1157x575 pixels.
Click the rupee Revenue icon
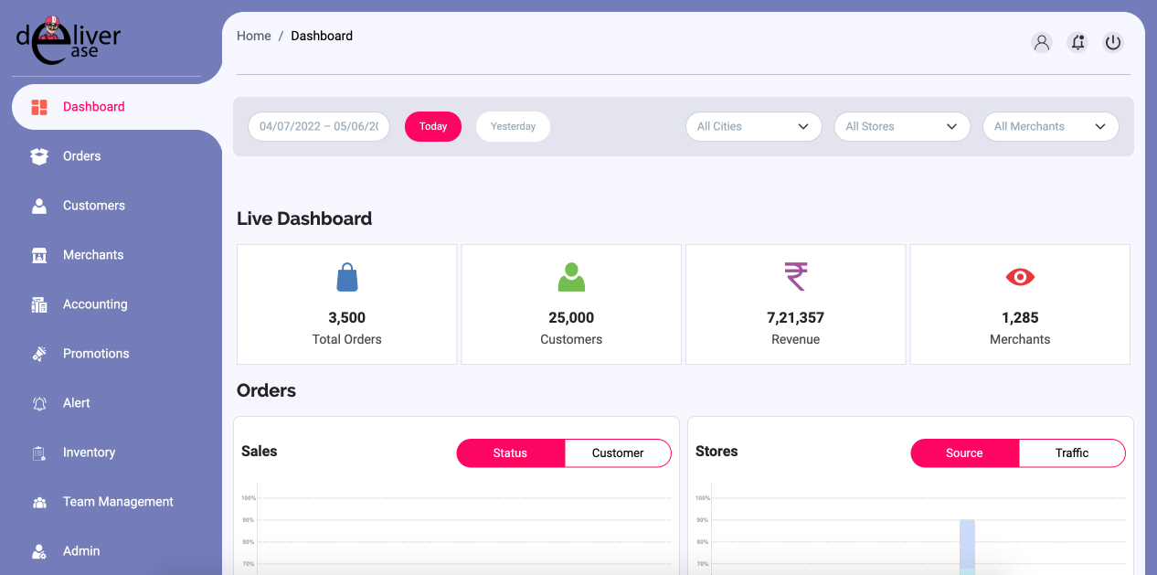pos(796,277)
